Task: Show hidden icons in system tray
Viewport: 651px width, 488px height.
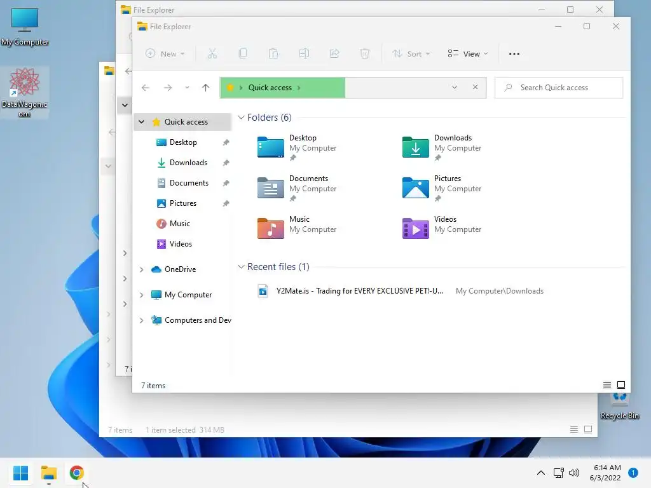Action: [x=540, y=473]
